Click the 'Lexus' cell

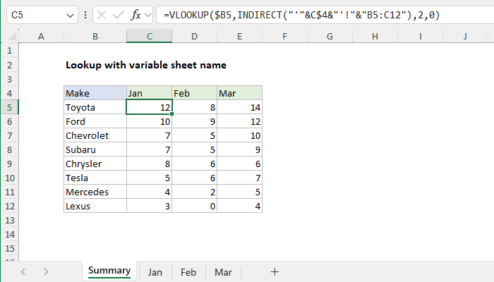[x=95, y=206]
